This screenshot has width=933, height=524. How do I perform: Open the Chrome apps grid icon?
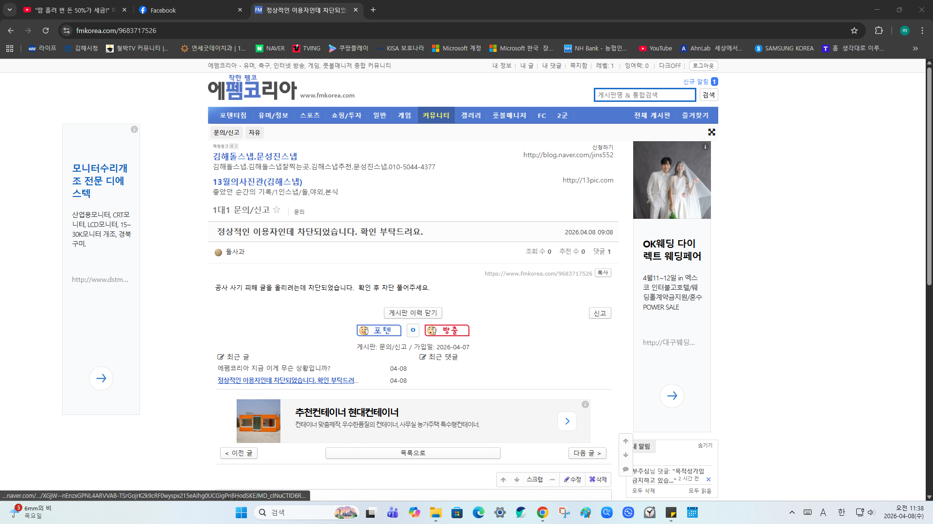(x=10, y=49)
